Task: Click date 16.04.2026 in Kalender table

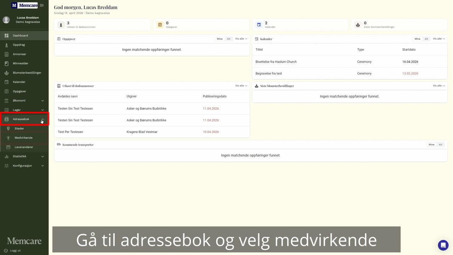Action: point(410,62)
